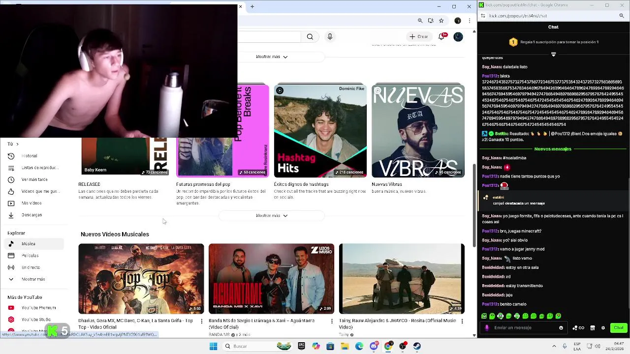The width and height of the screenshot is (630, 354).
Task: Open Discord from the taskbar
Action: 374,346
